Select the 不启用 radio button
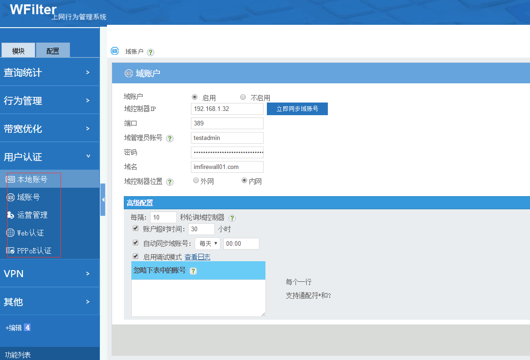530x360 pixels. point(243,97)
